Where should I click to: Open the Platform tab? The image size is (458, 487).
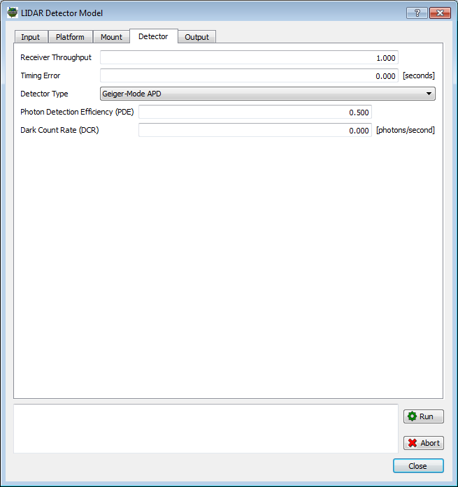pyautogui.click(x=70, y=37)
